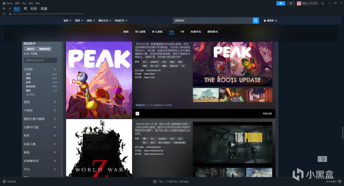Expand the 玩家人数 filter section
344x186 pixels.
coord(40,144)
